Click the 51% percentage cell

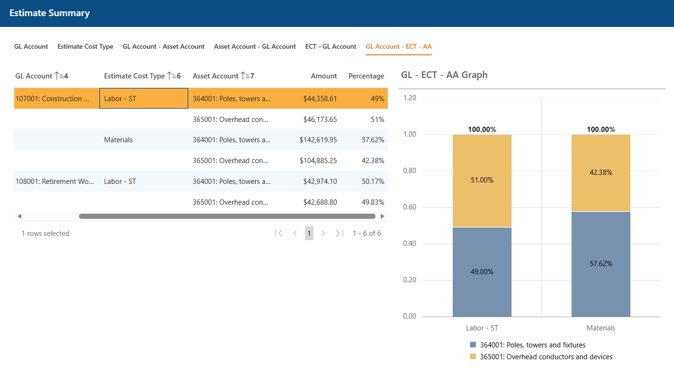click(377, 120)
